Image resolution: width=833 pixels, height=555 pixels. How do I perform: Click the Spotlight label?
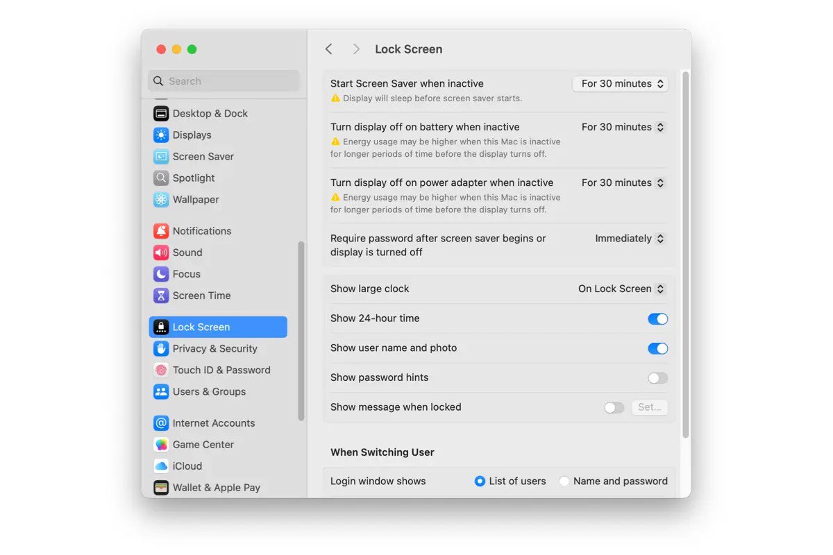[194, 178]
